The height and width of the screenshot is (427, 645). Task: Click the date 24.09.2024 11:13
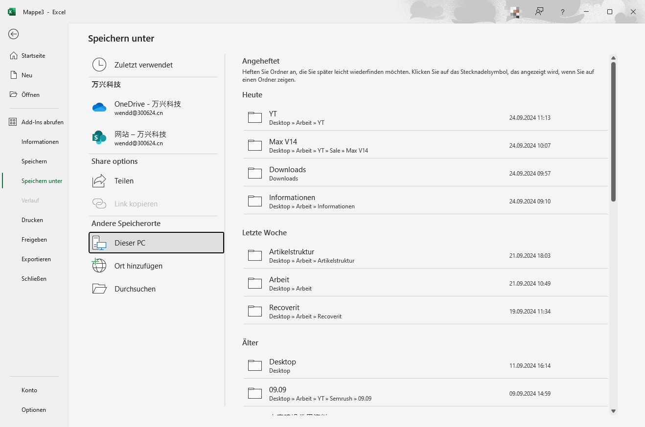point(530,118)
